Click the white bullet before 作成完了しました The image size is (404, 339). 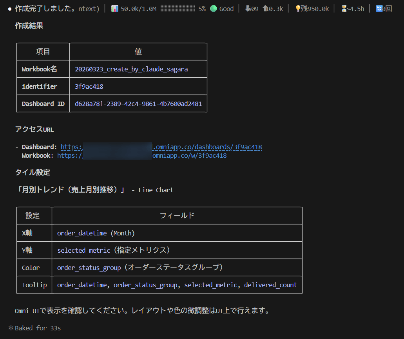pos(10,9)
